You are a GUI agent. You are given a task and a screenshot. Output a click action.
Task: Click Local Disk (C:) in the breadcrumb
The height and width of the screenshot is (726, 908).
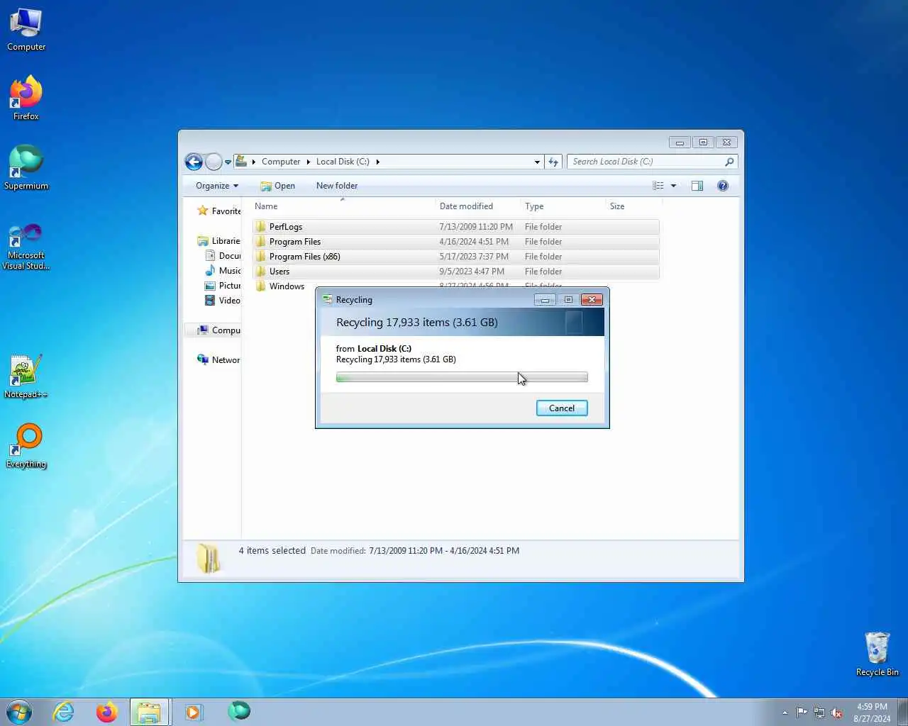[343, 162]
